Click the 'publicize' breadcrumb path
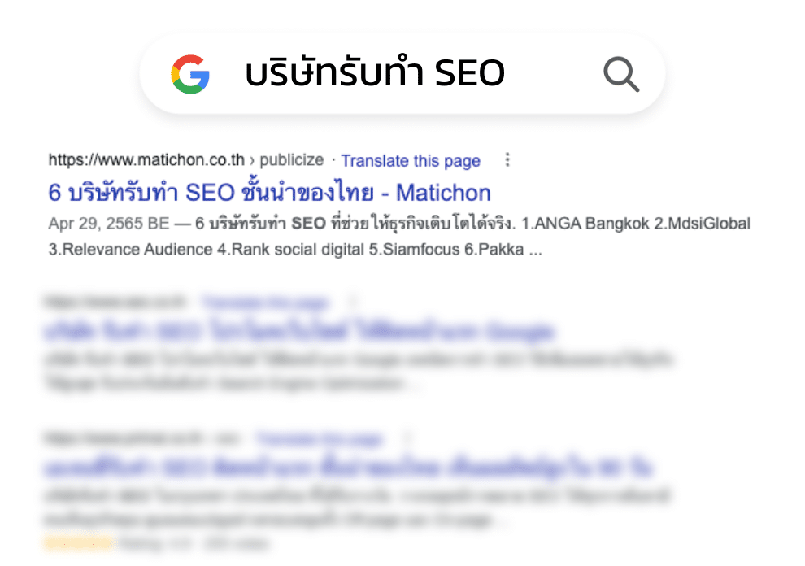 tap(292, 160)
